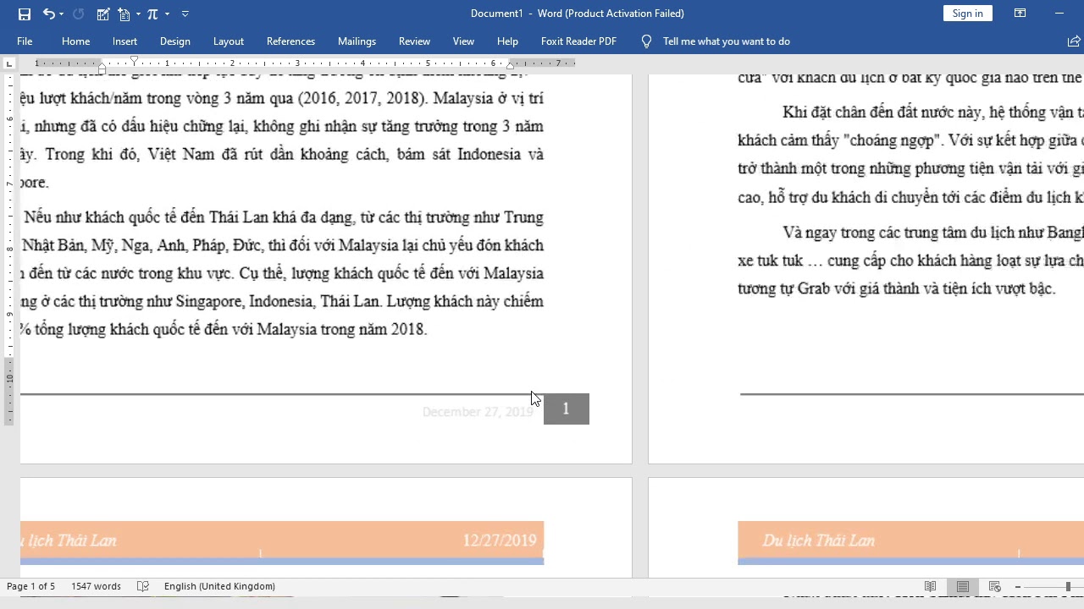
Task: Select the References ribbon tab
Action: coord(290,41)
